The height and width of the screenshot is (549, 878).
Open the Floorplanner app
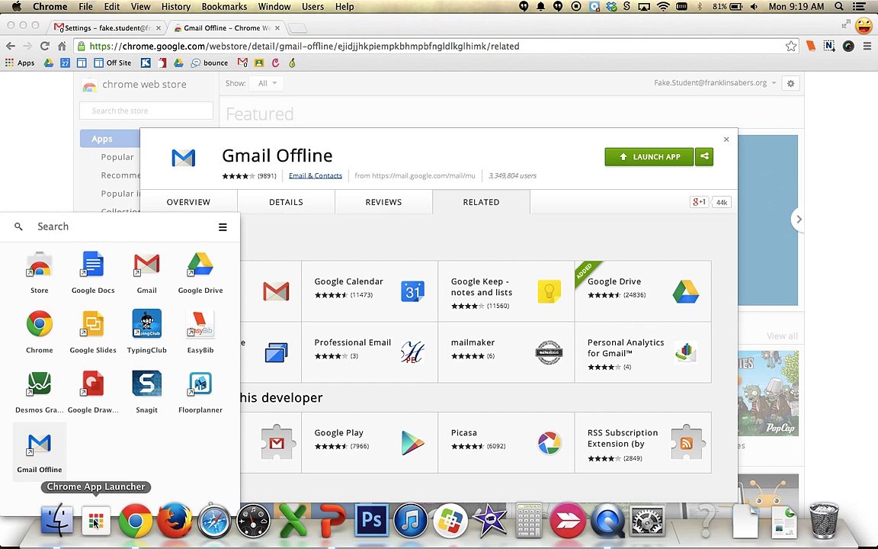pyautogui.click(x=200, y=392)
